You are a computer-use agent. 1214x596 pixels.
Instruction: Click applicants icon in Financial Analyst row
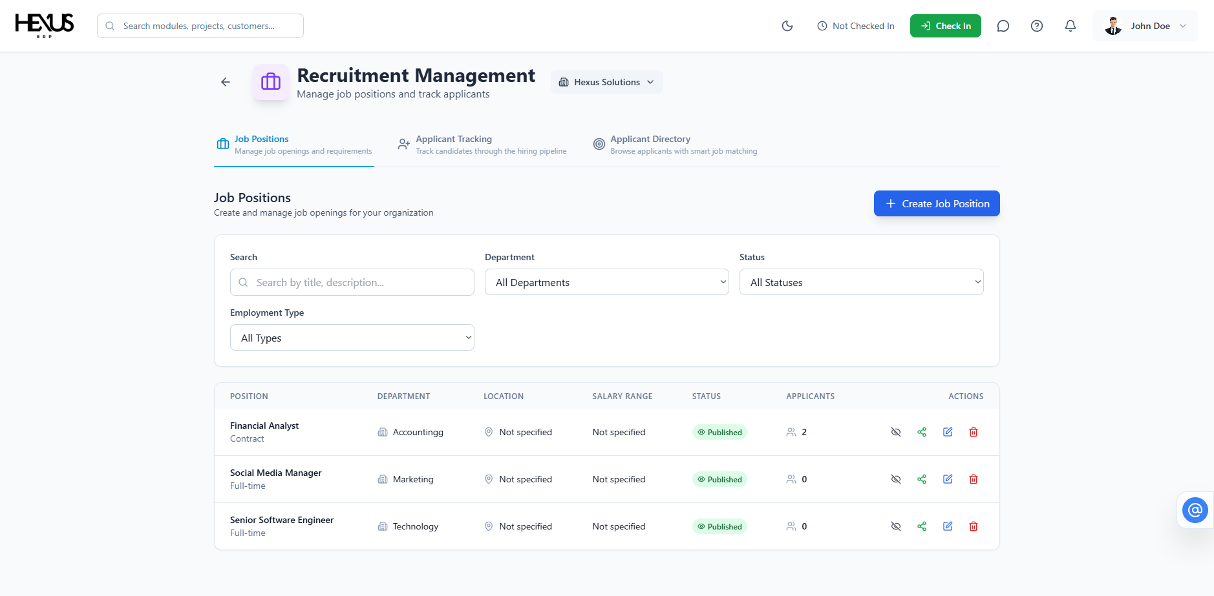[x=791, y=432]
